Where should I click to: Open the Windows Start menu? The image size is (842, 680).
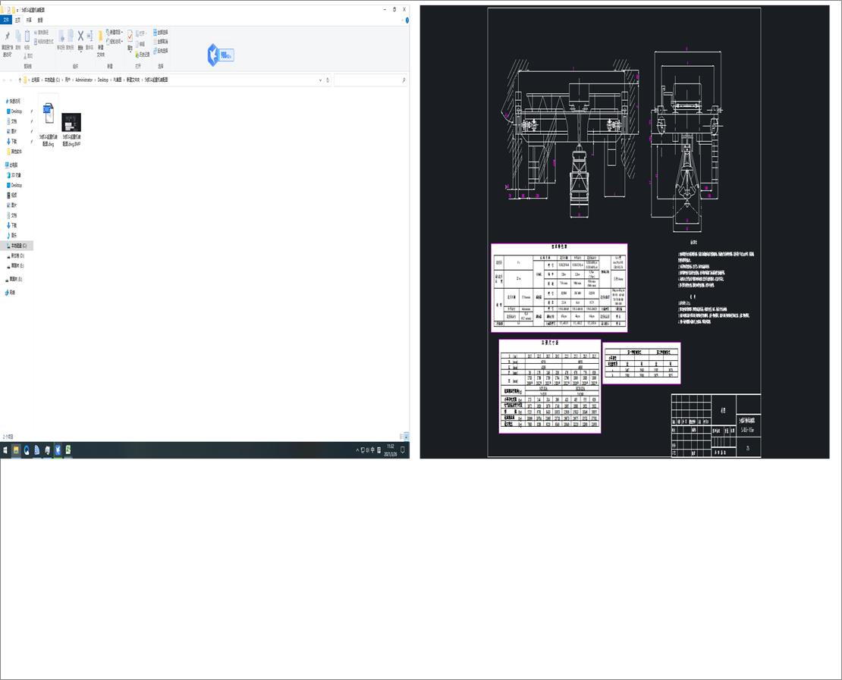coord(5,450)
